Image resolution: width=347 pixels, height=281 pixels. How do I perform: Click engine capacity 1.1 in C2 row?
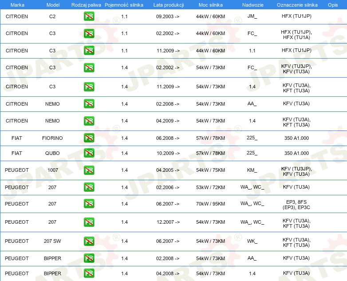(124, 16)
